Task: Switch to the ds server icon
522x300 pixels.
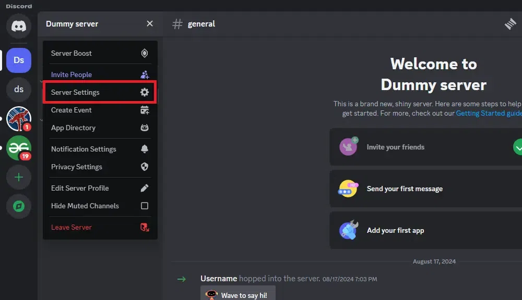Action: point(18,89)
